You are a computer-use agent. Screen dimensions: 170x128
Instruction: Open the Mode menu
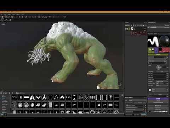point(9,14)
